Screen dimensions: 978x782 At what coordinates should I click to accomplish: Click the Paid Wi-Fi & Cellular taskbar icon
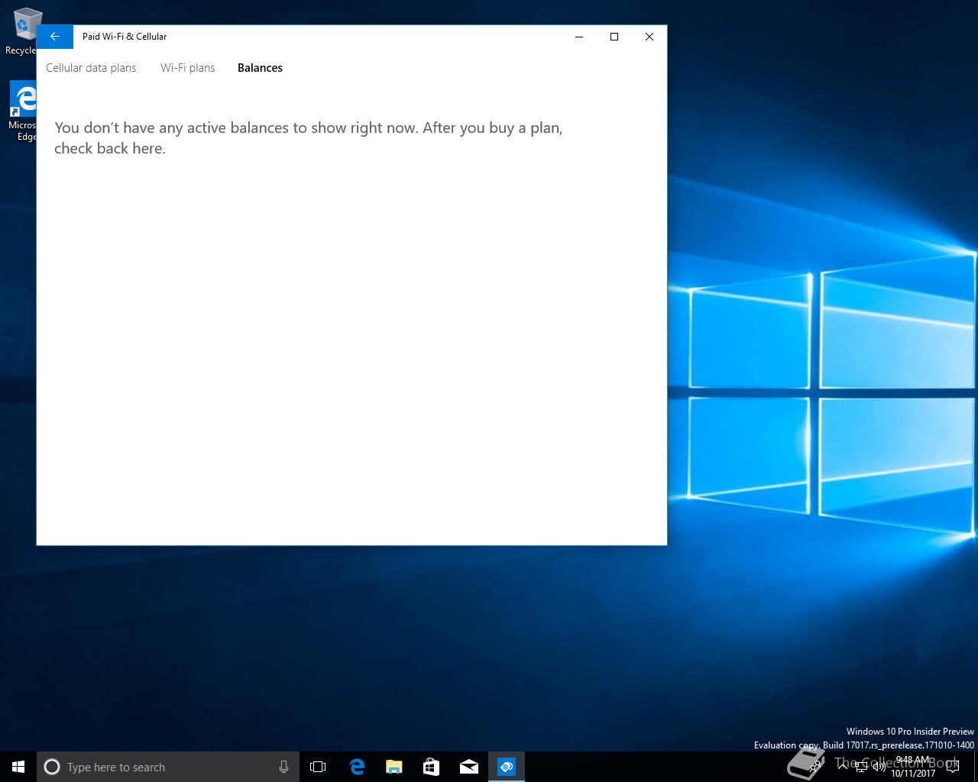pos(506,767)
